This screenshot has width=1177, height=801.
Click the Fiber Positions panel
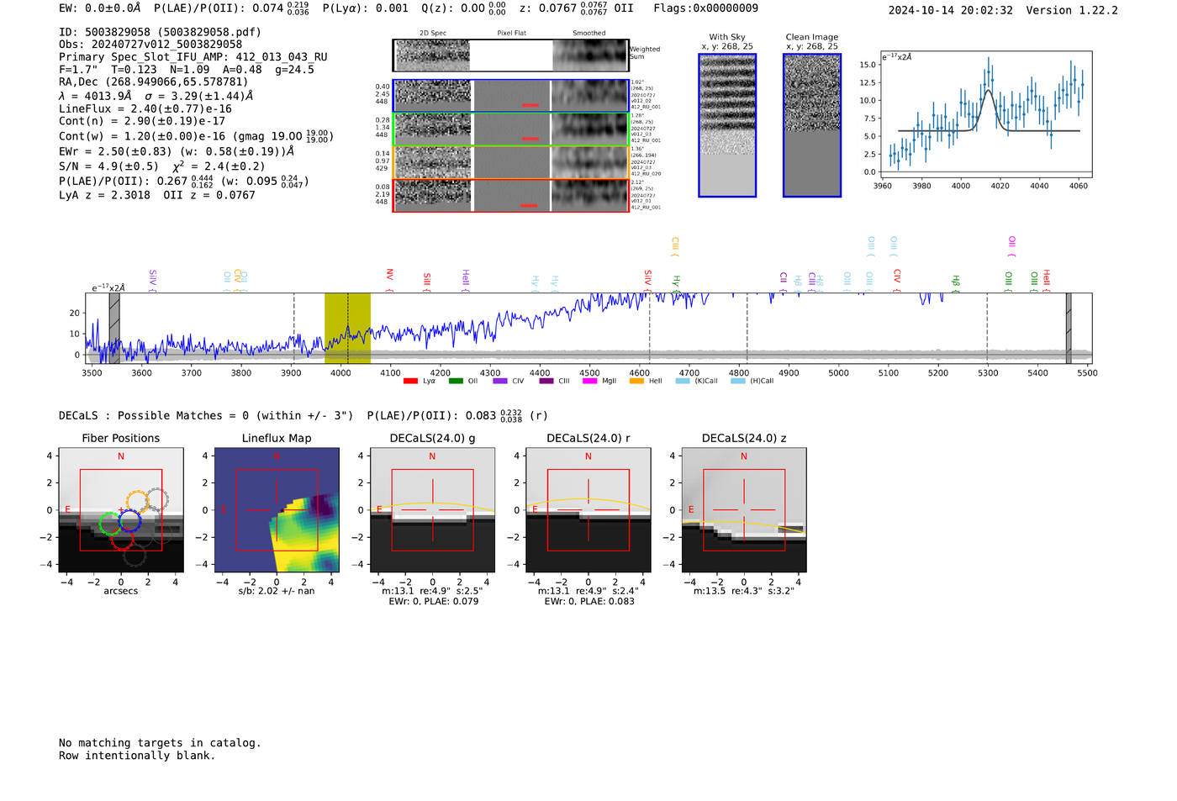[x=120, y=509]
